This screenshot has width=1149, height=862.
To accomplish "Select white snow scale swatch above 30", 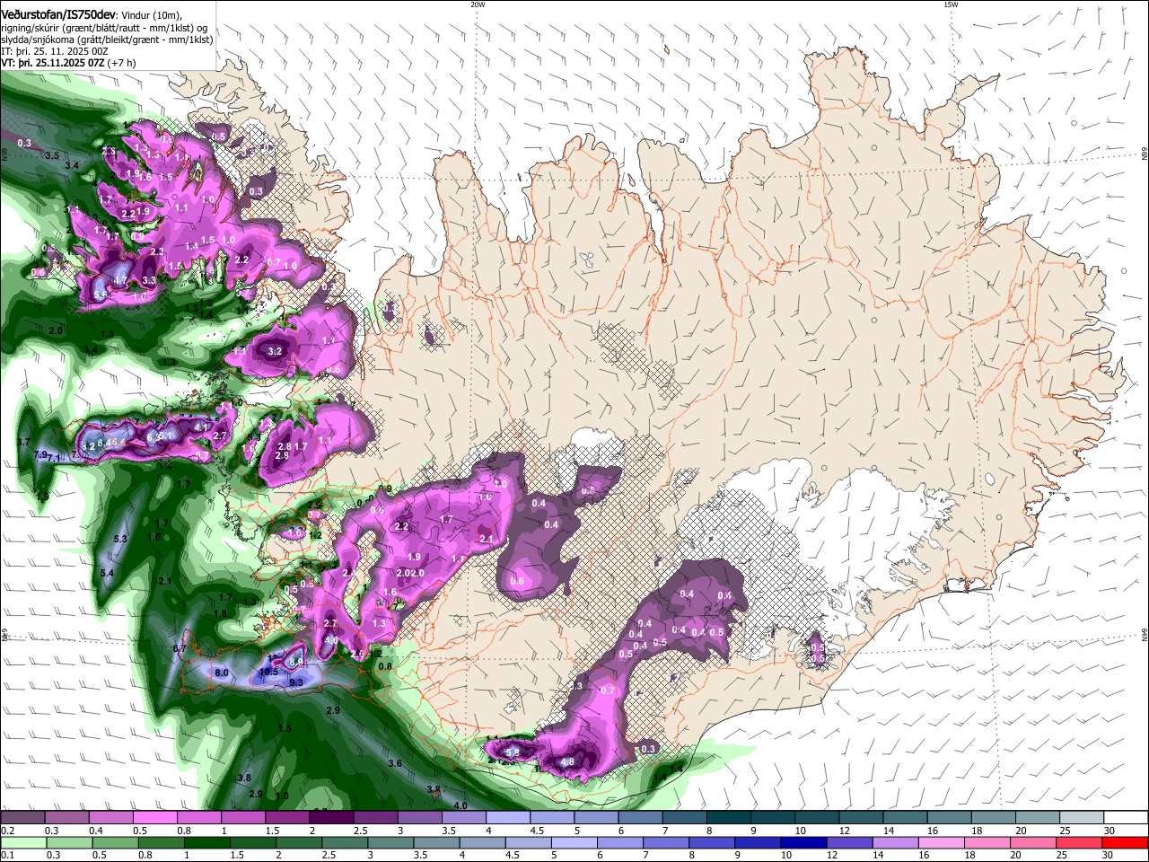I will (x=1125, y=818).
